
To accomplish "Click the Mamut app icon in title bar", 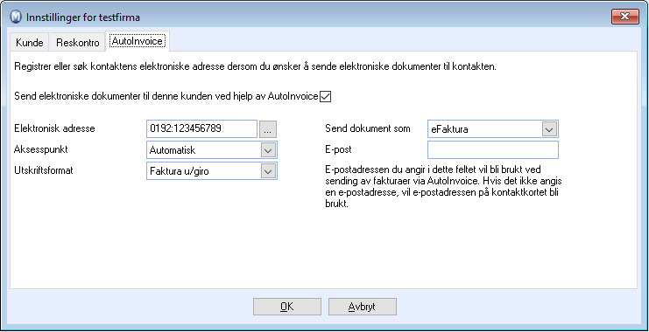I will [x=16, y=17].
